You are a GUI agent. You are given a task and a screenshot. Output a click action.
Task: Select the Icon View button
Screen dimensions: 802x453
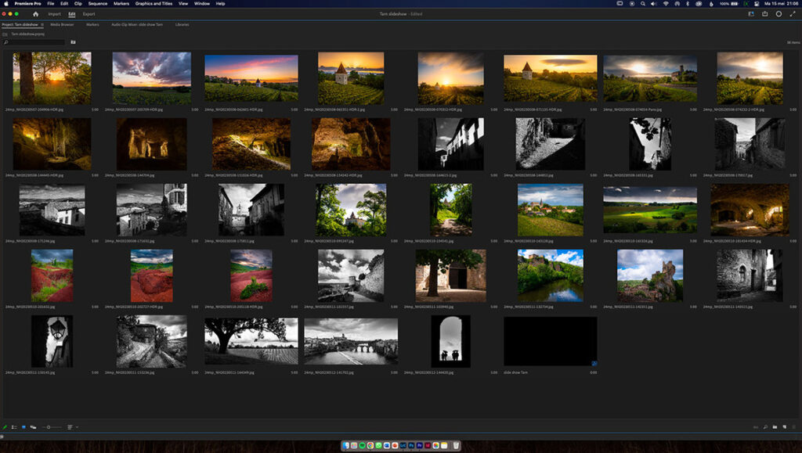(23, 426)
